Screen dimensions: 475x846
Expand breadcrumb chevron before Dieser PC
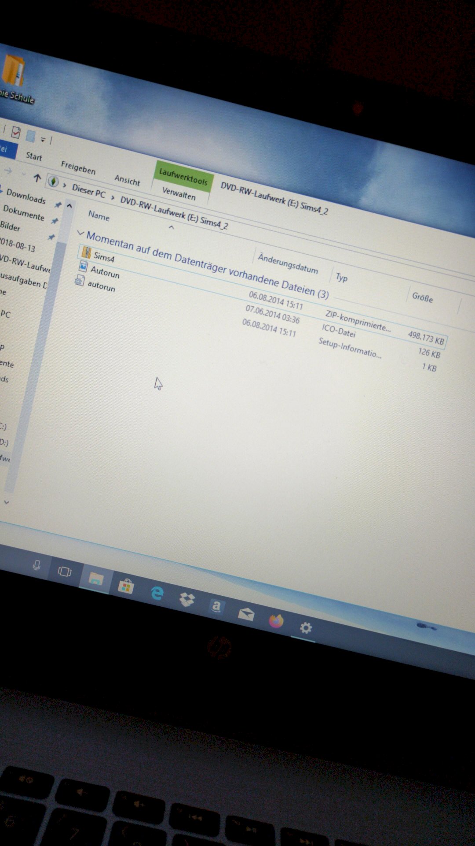coord(65,186)
